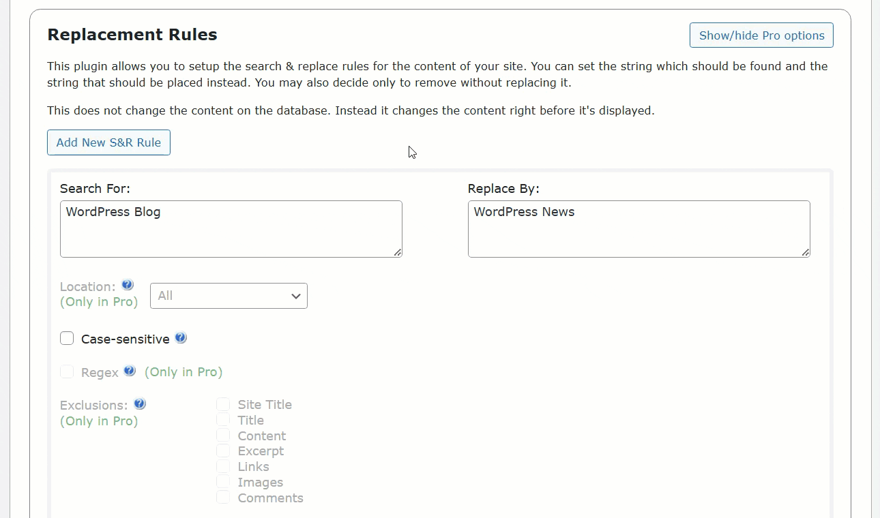
Task: Tick the Regex checkbox
Action: [x=67, y=371]
